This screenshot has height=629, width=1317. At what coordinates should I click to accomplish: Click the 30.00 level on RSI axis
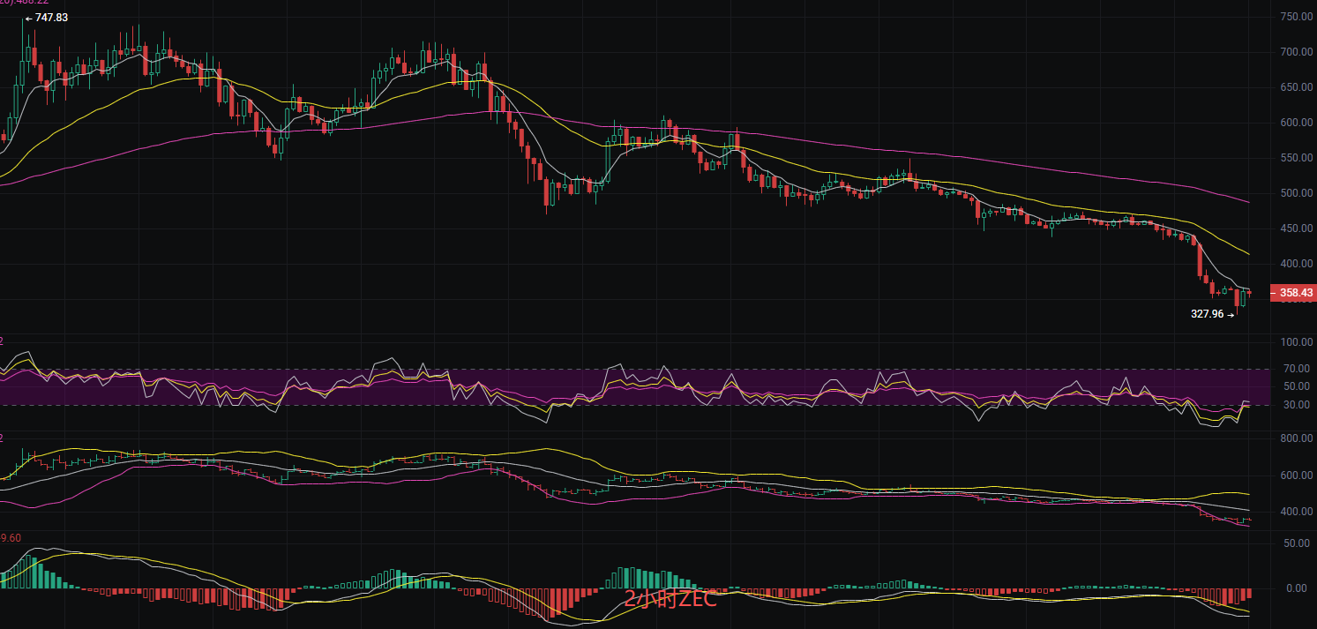[x=1295, y=405]
